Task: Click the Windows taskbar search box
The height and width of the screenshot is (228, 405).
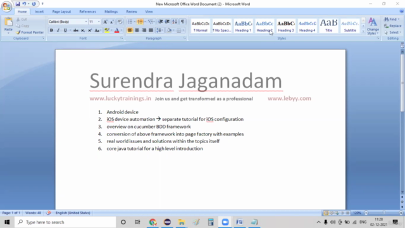Action: point(66,222)
